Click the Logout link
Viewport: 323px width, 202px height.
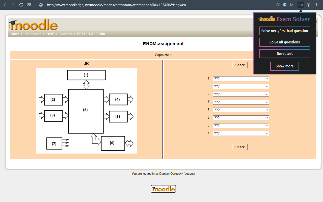coord(189,174)
